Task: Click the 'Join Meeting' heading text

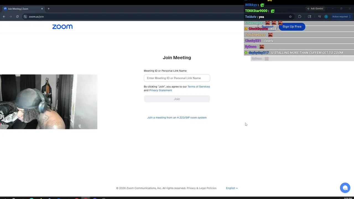Action: [x=177, y=57]
